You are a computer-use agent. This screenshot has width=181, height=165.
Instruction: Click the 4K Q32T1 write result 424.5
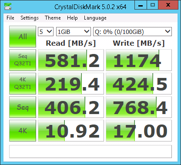[139, 84]
